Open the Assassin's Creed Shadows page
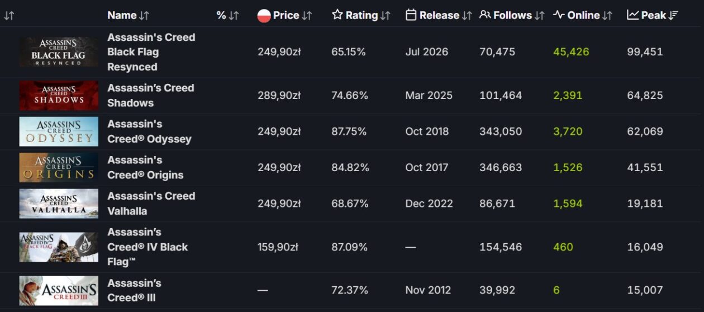704x312 pixels. click(x=151, y=95)
